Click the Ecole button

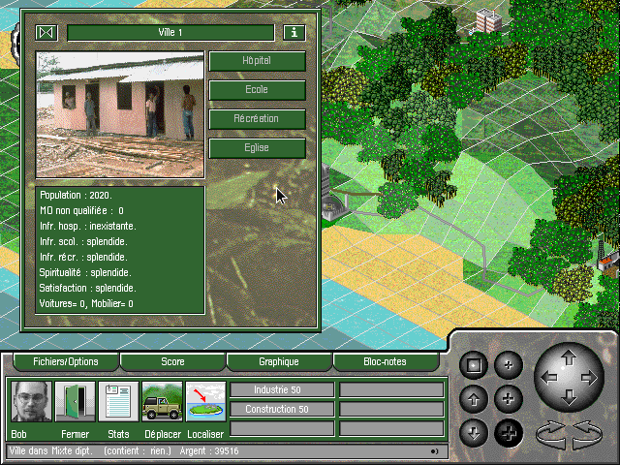pos(257,90)
